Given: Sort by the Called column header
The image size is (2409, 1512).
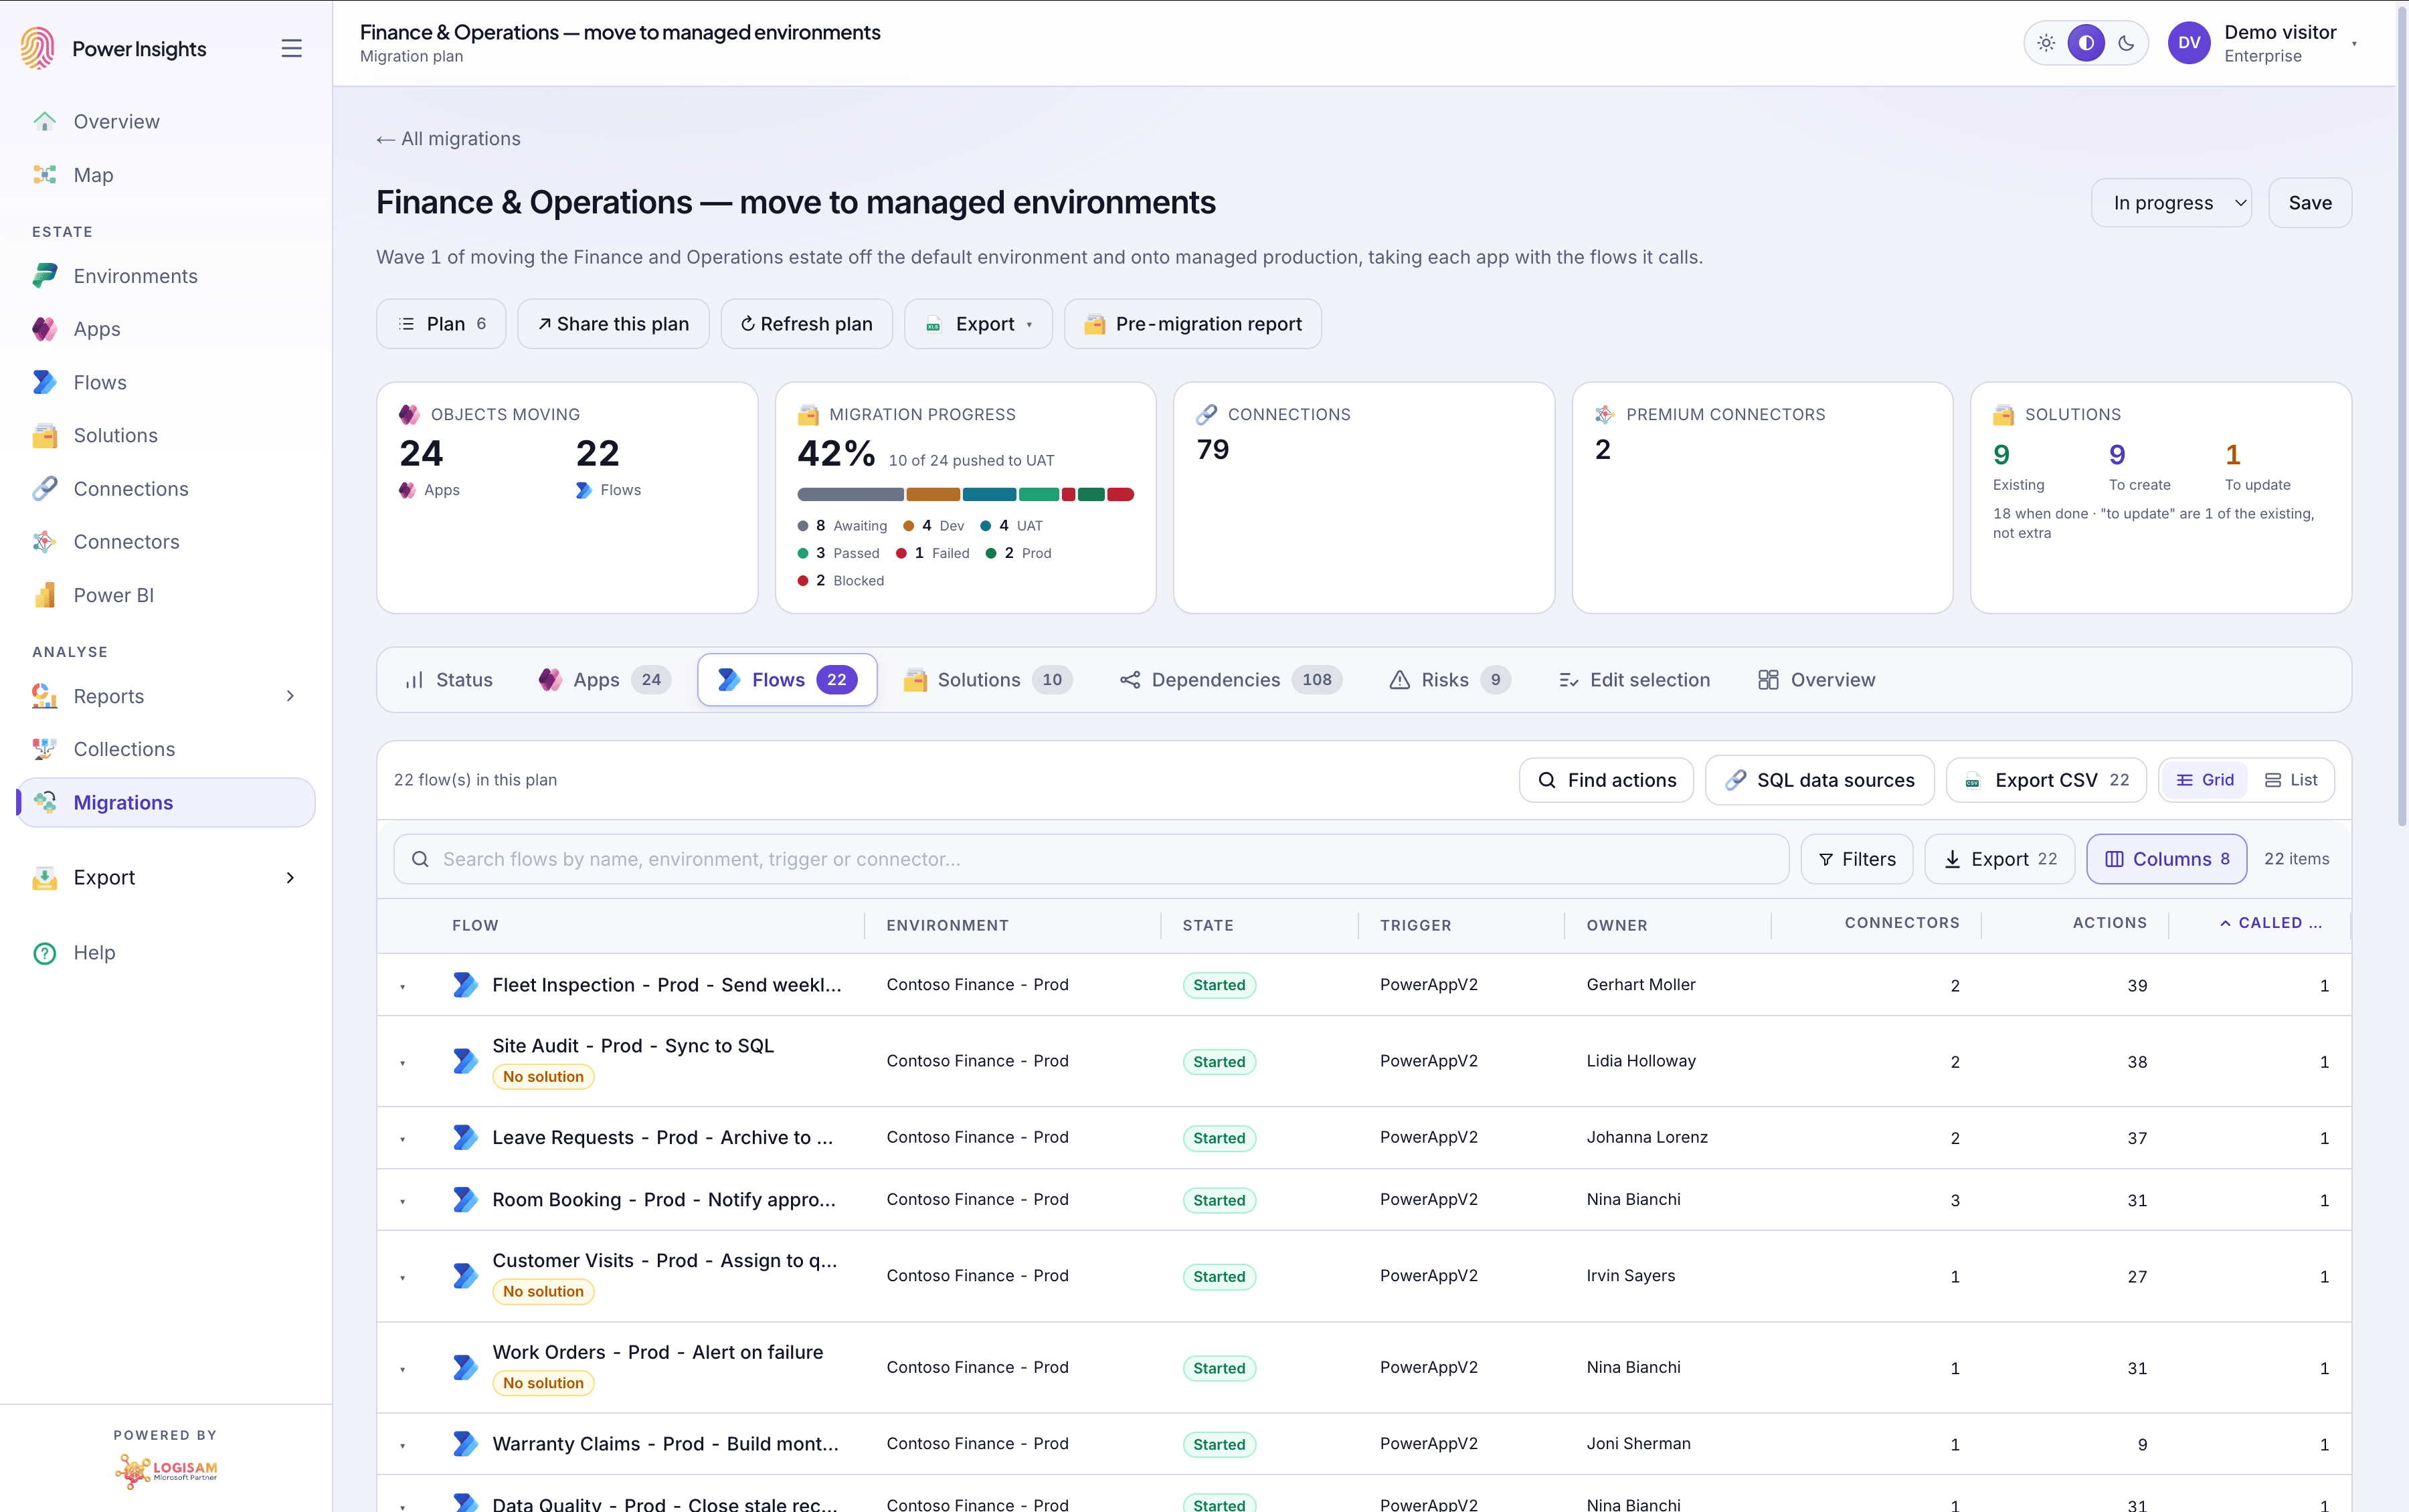Looking at the screenshot, I should coord(2271,923).
